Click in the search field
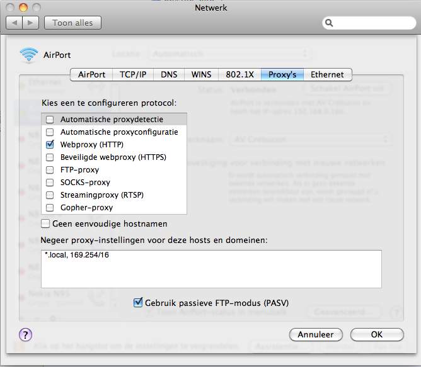Image resolution: width=421 pixels, height=367 pixels. (369, 23)
